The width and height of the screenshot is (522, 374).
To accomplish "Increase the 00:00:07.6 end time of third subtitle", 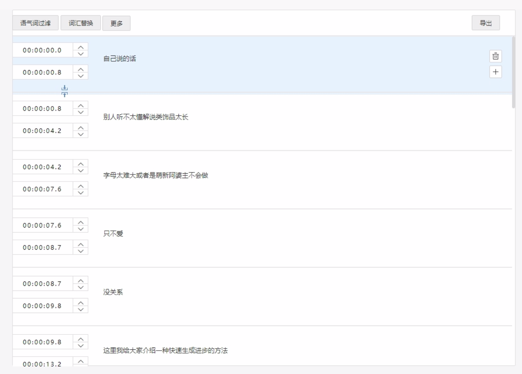I will coord(81,186).
